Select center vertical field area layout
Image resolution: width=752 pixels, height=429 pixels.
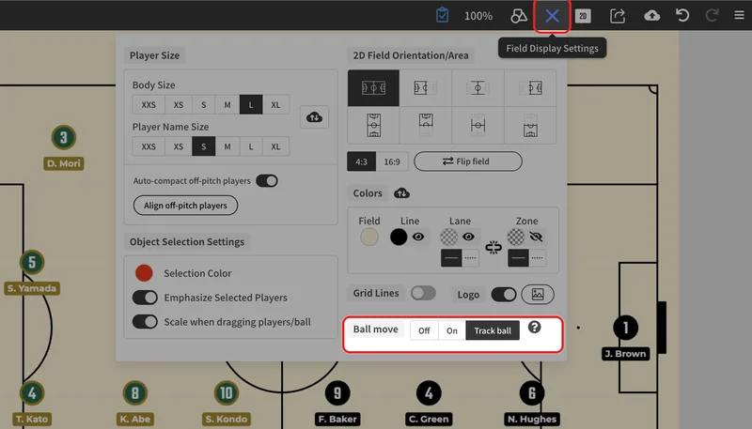tap(478, 125)
